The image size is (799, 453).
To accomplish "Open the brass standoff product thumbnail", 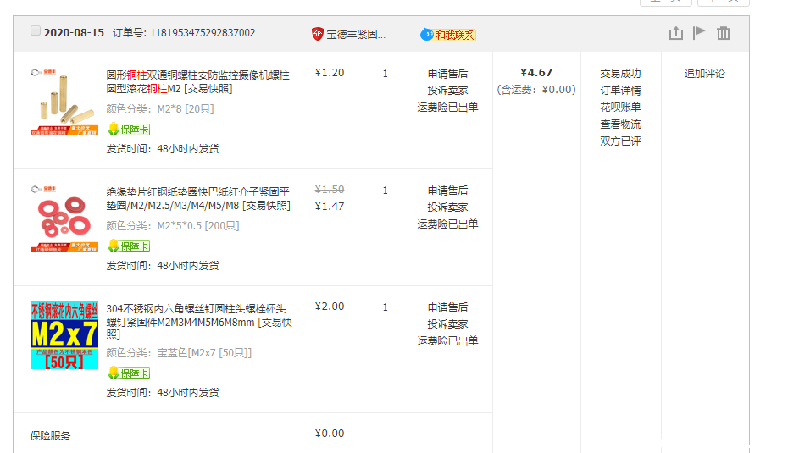I will (64, 102).
